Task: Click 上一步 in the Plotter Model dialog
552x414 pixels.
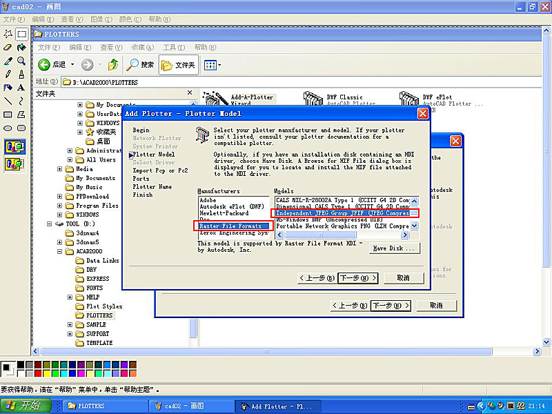Action: pos(317,278)
